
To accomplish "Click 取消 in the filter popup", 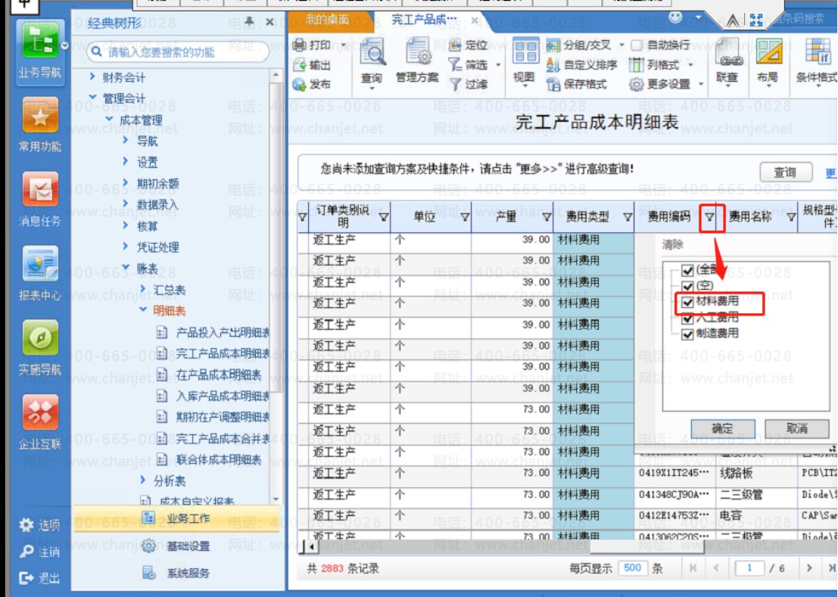I will [x=797, y=428].
